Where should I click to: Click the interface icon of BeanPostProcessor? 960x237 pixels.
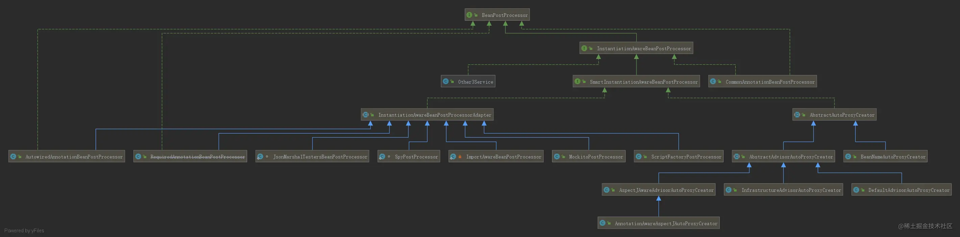pyautogui.click(x=469, y=15)
